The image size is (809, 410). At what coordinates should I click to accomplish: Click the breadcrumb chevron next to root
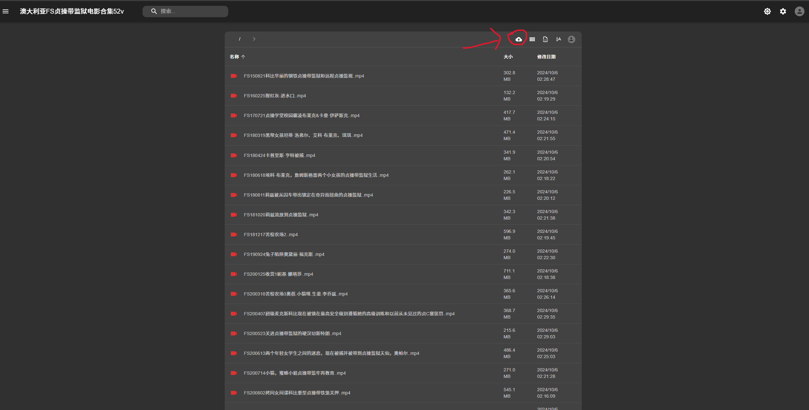tap(254, 39)
